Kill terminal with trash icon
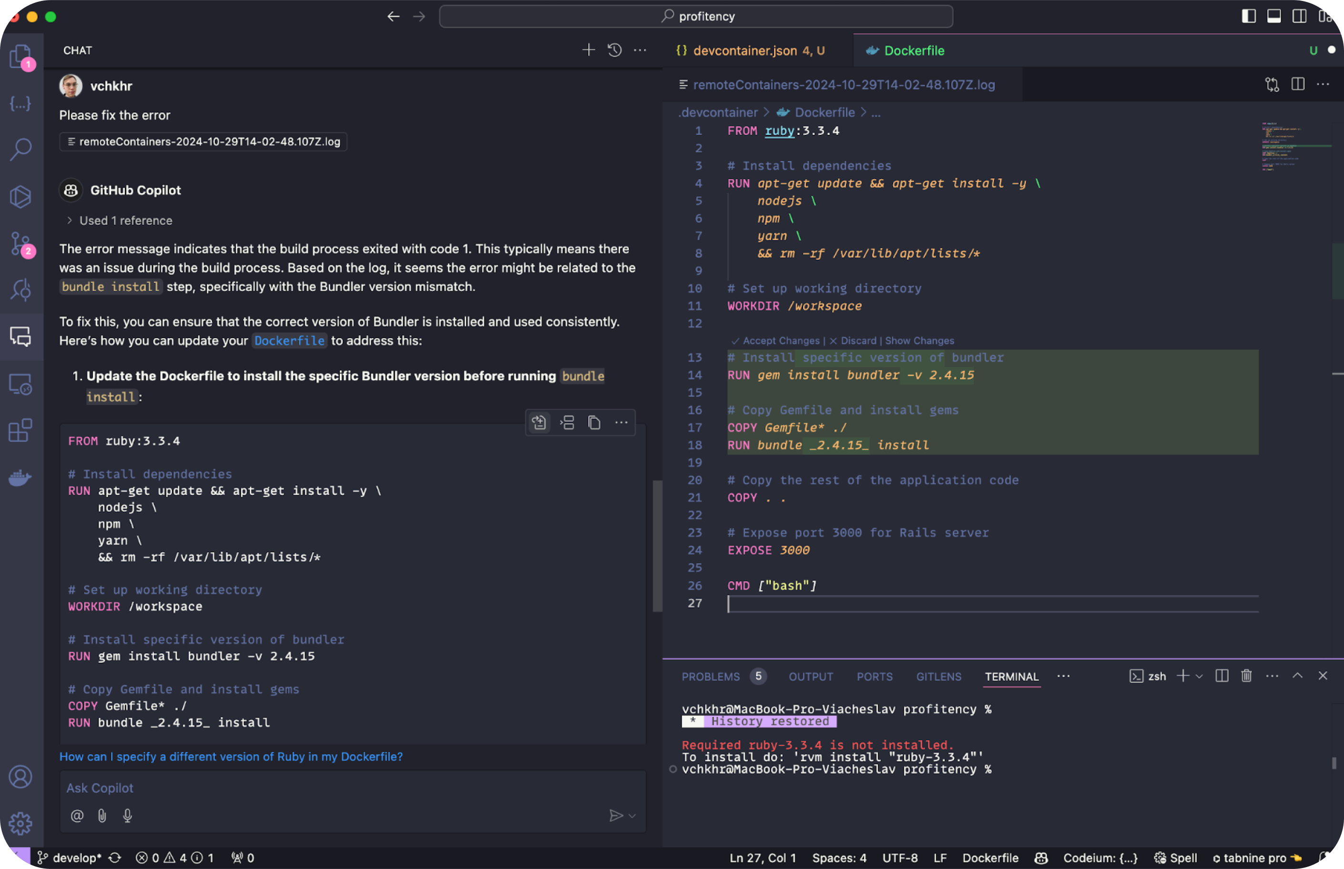Image resolution: width=1344 pixels, height=869 pixels. pos(1246,676)
